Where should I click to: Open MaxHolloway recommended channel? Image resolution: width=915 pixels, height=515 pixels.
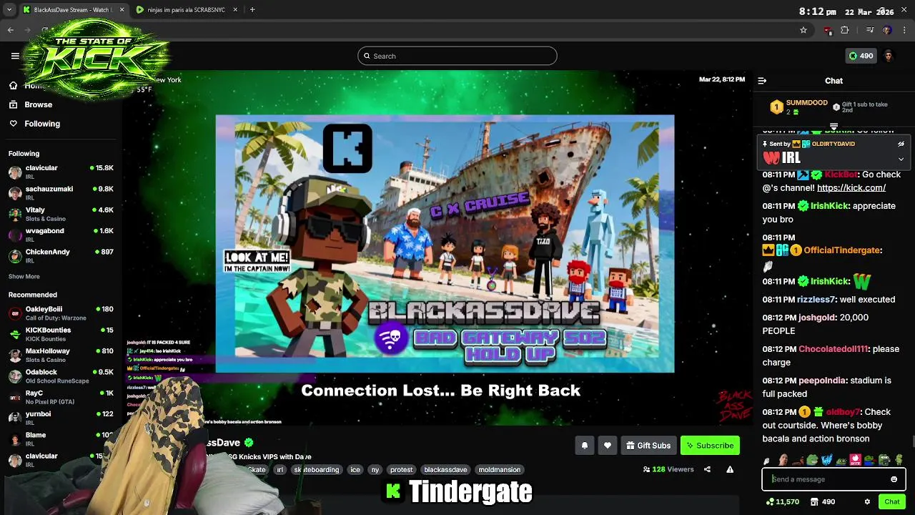(61, 355)
